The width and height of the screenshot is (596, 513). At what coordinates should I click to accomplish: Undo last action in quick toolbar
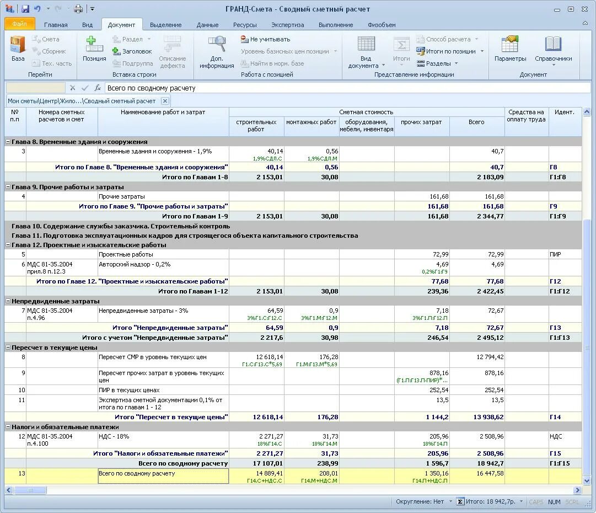pos(37,9)
